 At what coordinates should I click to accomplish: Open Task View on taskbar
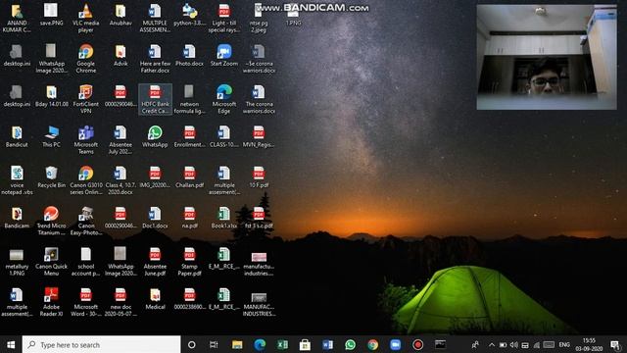point(214,344)
